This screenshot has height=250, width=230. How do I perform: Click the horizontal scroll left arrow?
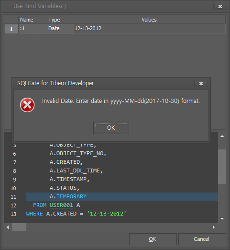click(x=8, y=227)
